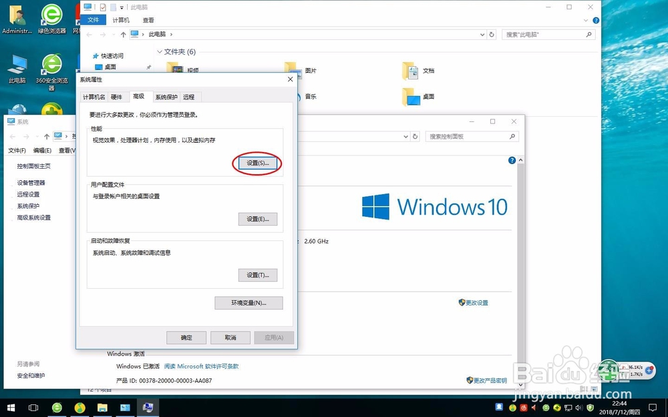Image resolution: width=668 pixels, height=417 pixels.
Task: Open the 文档 folder
Action: pyautogui.click(x=419, y=71)
